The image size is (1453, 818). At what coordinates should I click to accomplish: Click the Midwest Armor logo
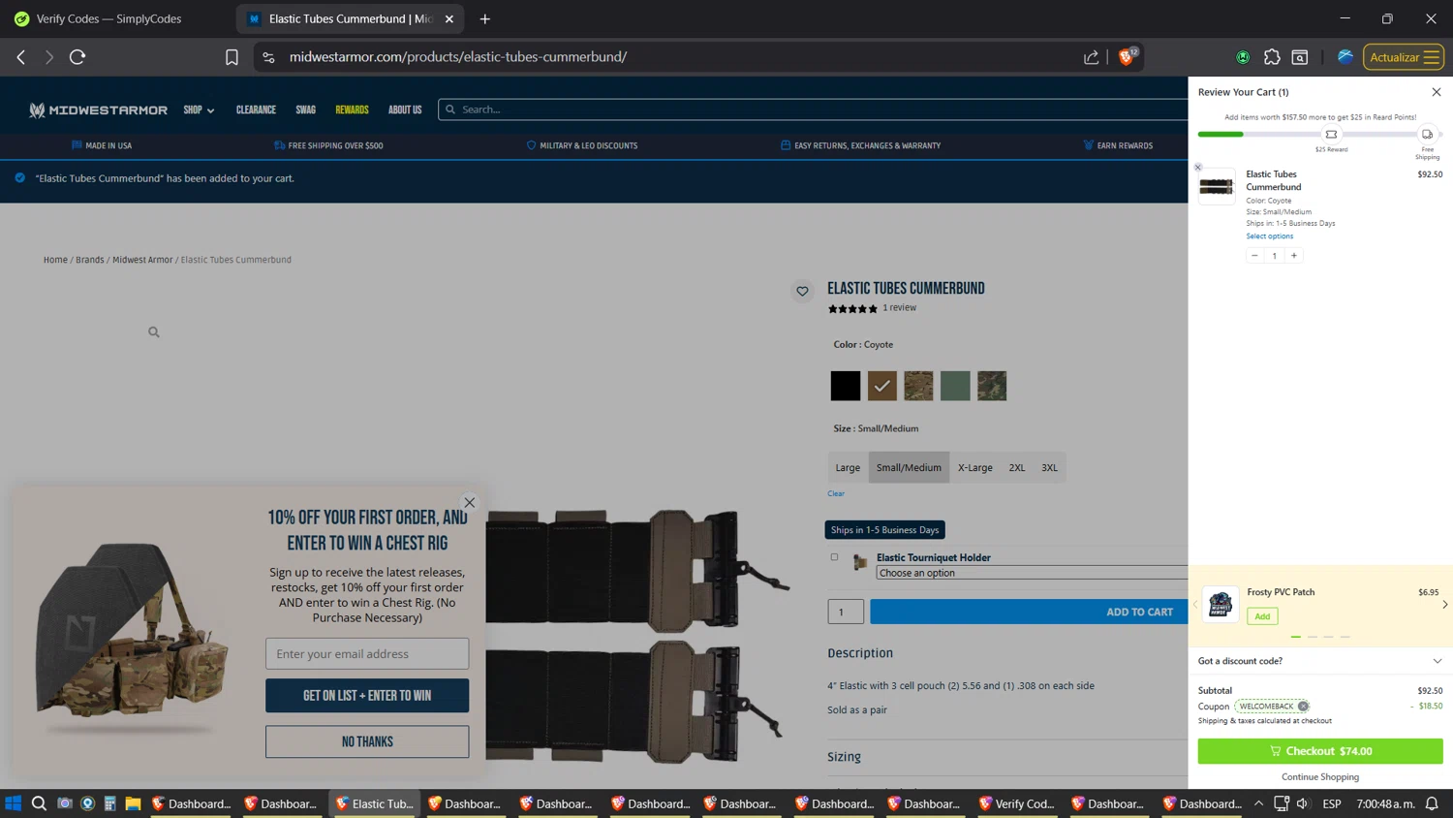pos(98,110)
